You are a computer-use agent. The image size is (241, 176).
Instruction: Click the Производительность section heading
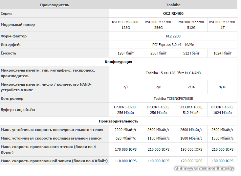pyautogui.click(x=119, y=121)
